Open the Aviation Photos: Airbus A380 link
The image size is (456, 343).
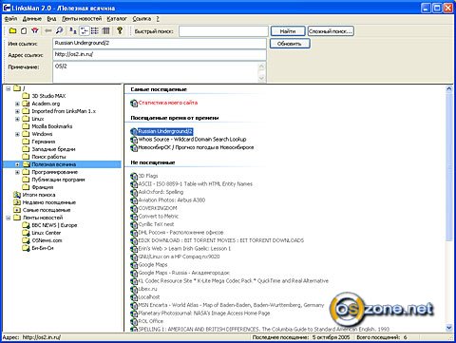click(x=172, y=200)
